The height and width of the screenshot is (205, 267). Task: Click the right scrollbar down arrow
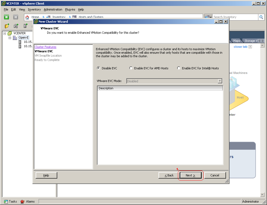pyautogui.click(x=262, y=195)
